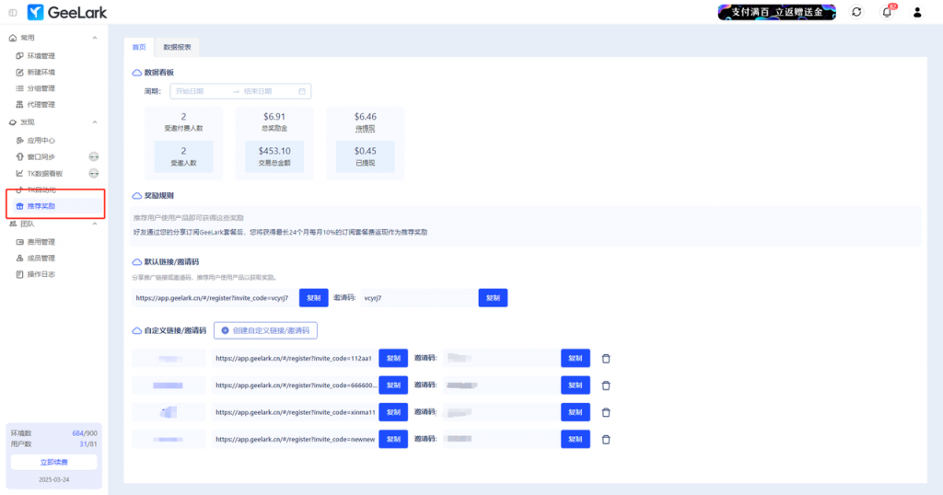Click the 创建自定义链接/邀请码 button
The image size is (943, 495).
pyautogui.click(x=265, y=329)
